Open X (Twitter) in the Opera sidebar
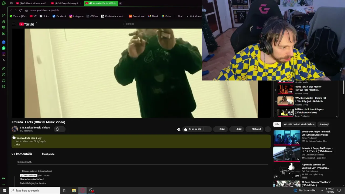This screenshot has width=345, height=194. click(x=4, y=60)
